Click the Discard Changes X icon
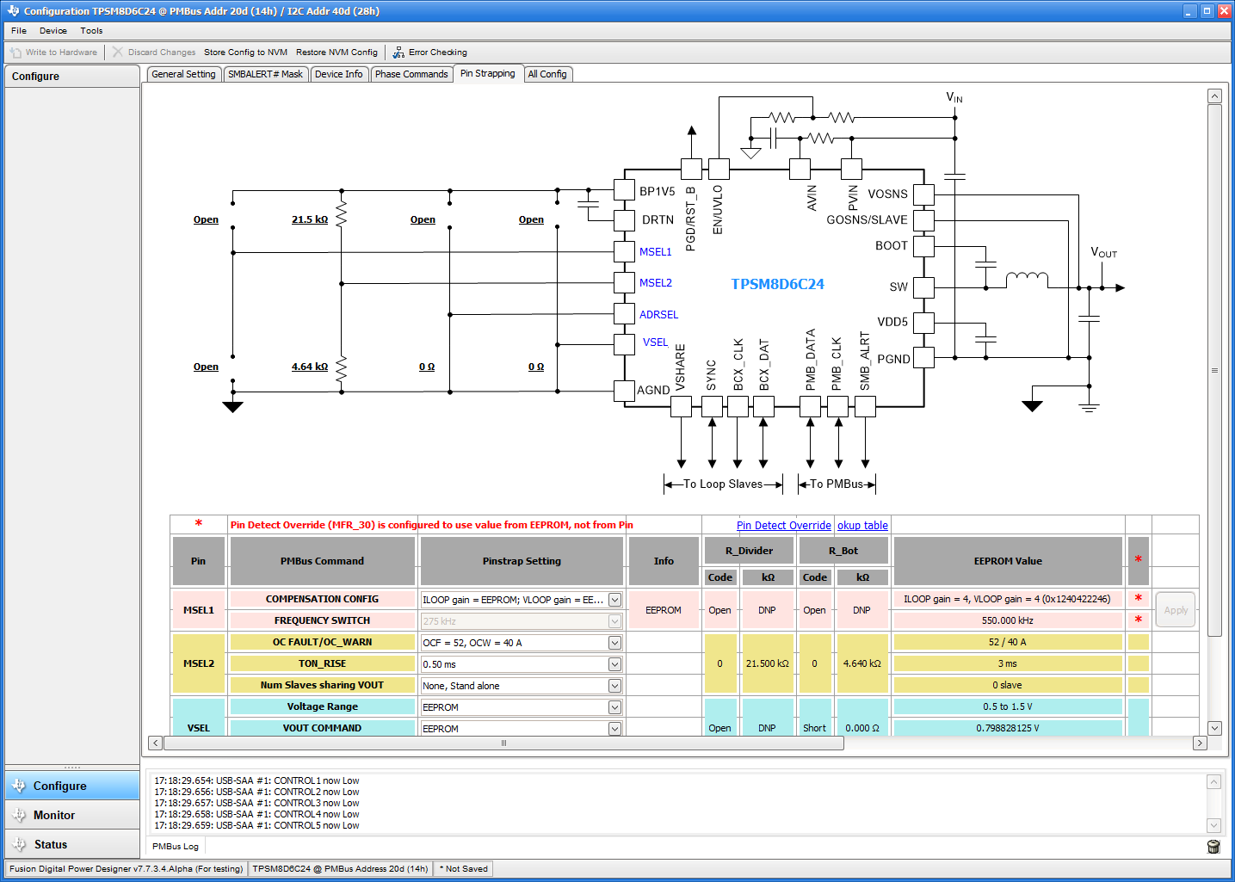The height and width of the screenshot is (882, 1235). [117, 52]
